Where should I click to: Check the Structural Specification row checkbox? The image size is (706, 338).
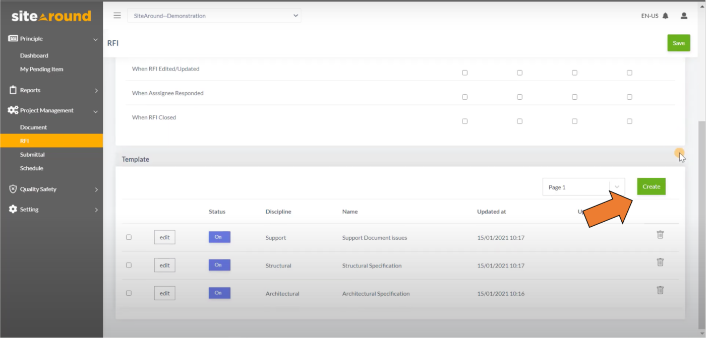[129, 265]
